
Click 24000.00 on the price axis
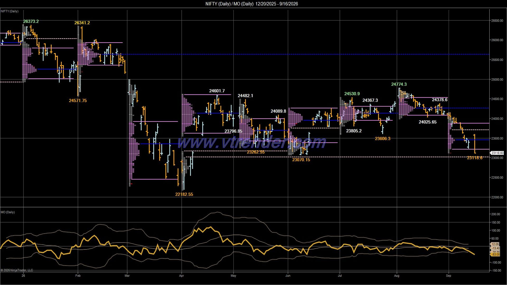[x=497, y=119]
